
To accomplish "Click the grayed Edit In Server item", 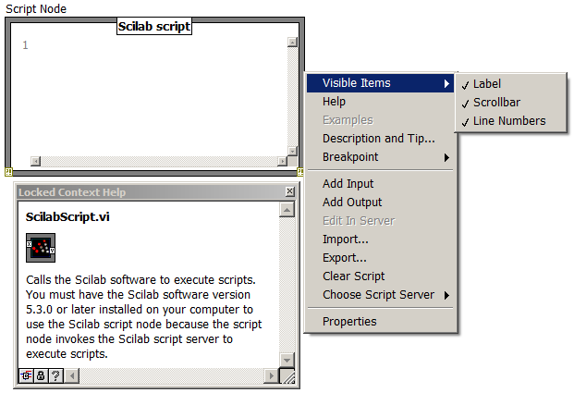I will (x=380, y=221).
